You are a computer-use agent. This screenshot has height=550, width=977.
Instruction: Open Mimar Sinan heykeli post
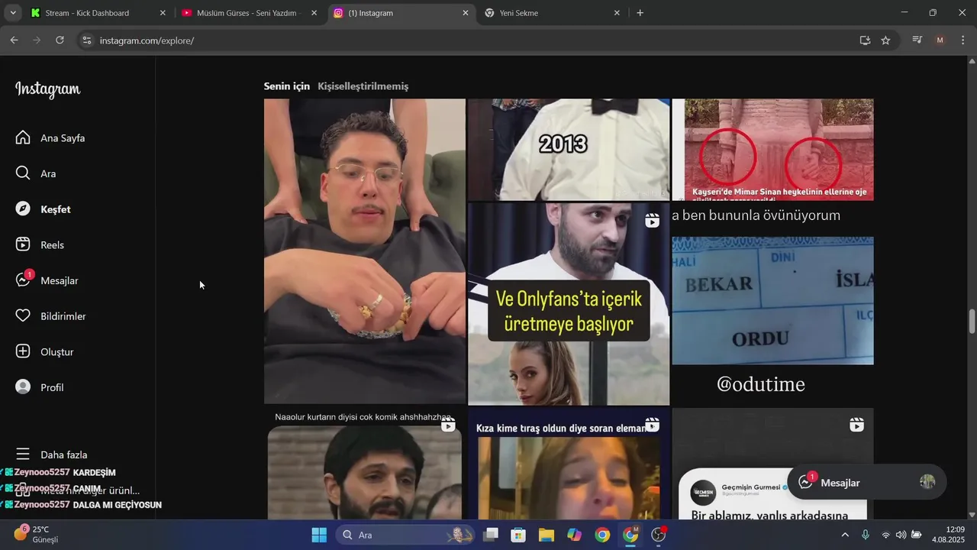tap(772, 150)
